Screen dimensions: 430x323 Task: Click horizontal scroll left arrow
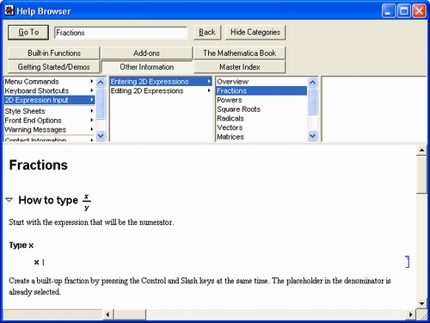[x=107, y=314]
